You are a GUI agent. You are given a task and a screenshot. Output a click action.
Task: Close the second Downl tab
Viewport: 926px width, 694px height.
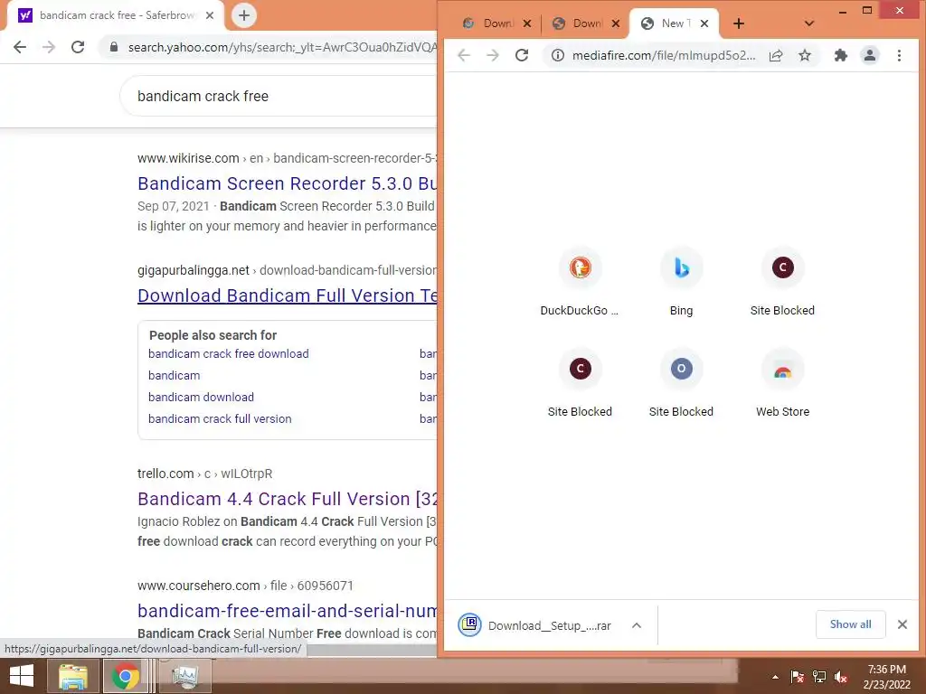[x=615, y=23]
